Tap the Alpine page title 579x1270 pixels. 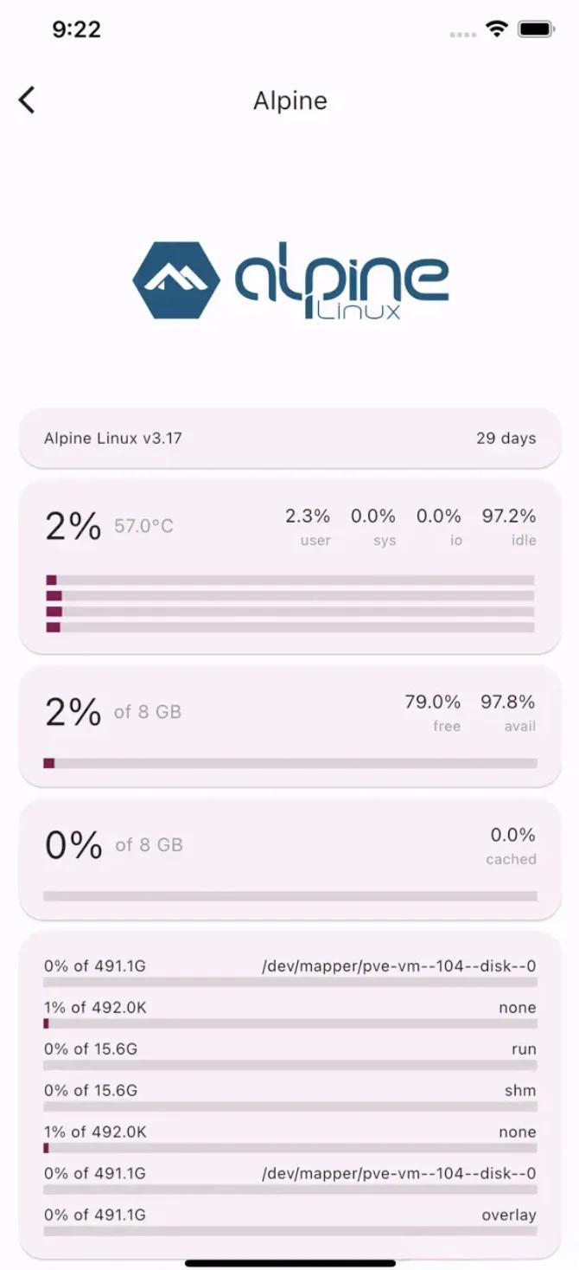290,100
